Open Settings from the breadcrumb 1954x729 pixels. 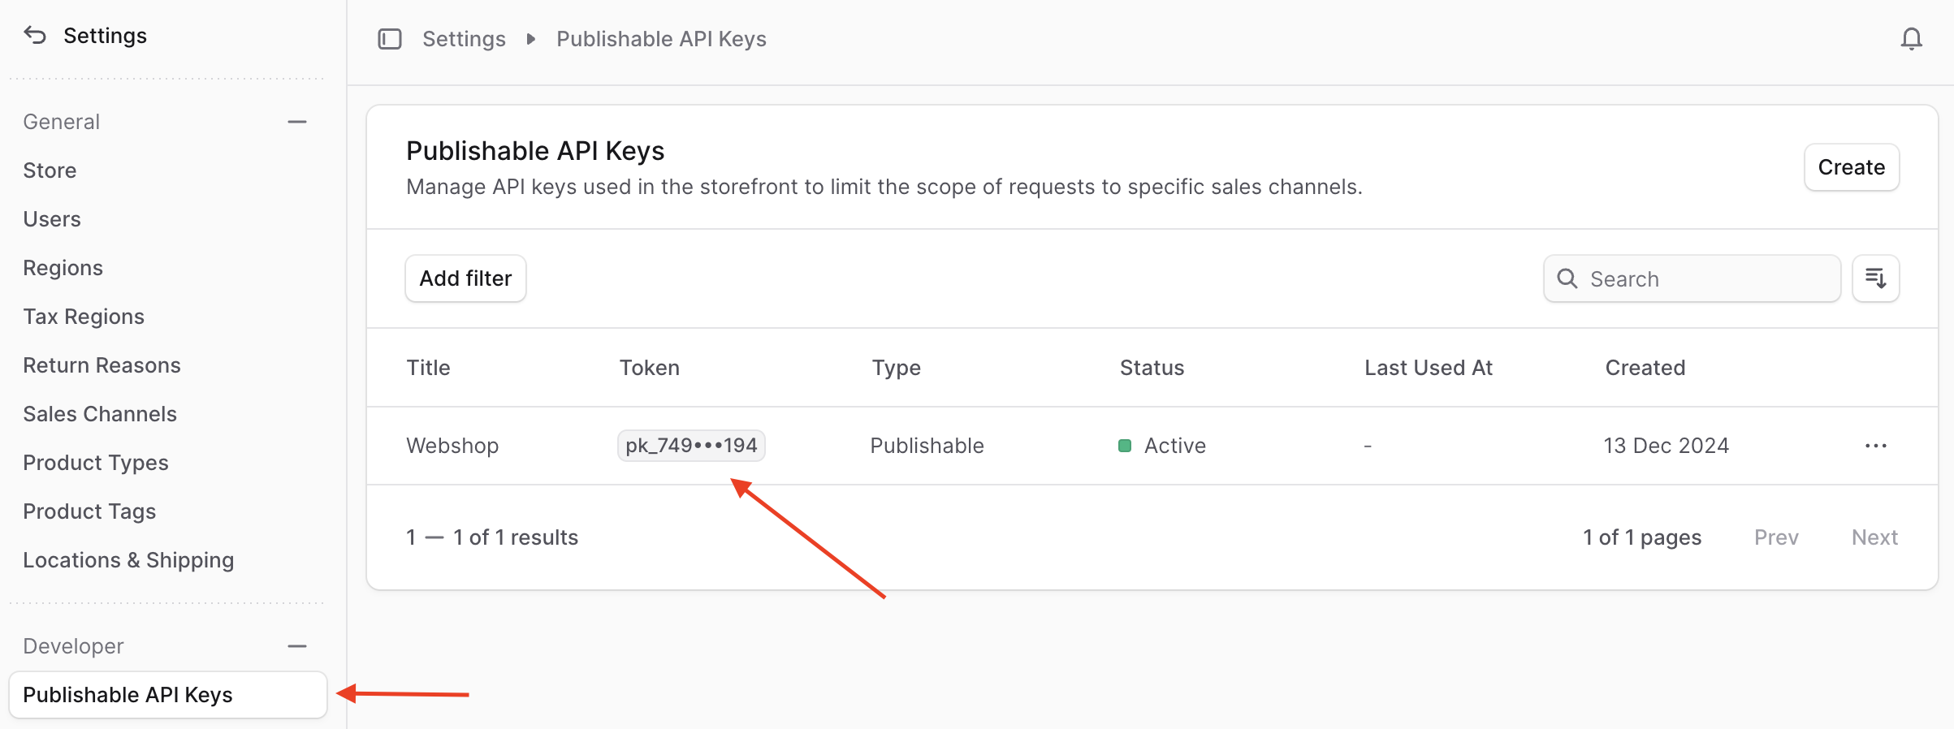[463, 38]
